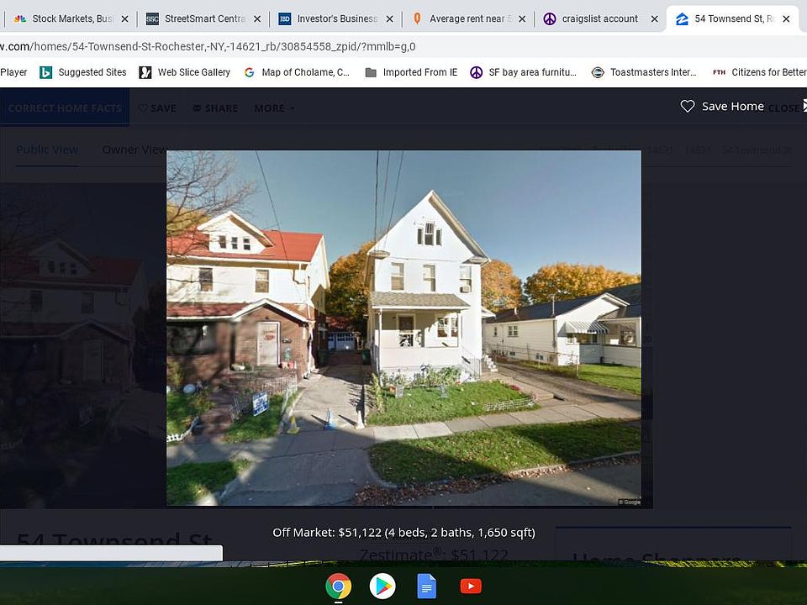Close the Stock Markets tab
807x605 pixels.
(x=124, y=19)
